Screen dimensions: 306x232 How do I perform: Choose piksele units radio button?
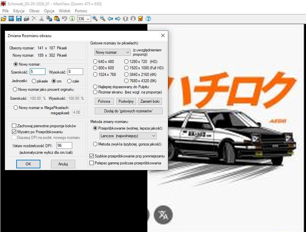pyautogui.click(x=34, y=81)
